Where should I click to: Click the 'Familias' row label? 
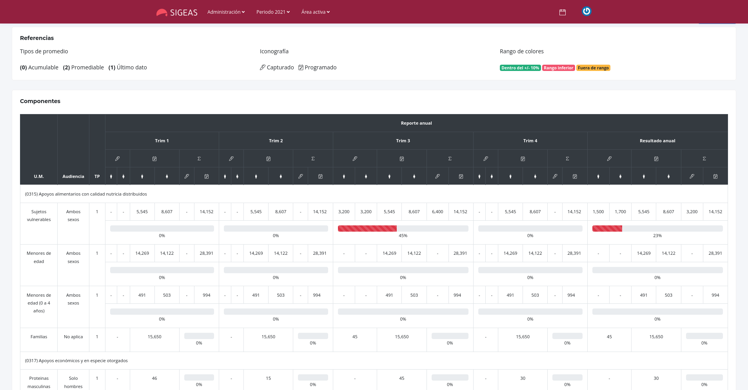pyautogui.click(x=39, y=337)
